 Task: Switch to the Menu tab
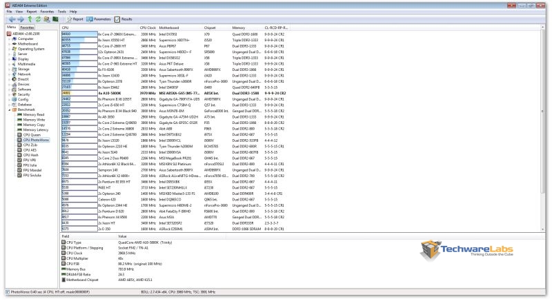point(11,27)
